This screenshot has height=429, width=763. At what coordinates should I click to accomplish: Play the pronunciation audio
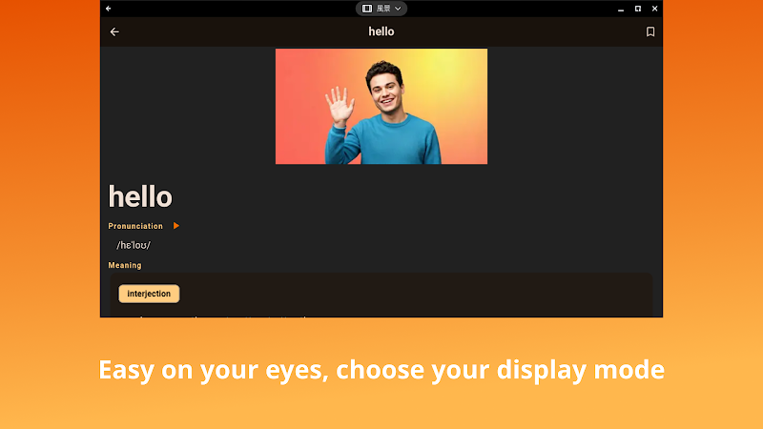point(176,226)
